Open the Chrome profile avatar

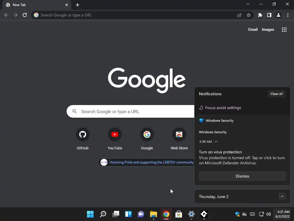click(278, 15)
